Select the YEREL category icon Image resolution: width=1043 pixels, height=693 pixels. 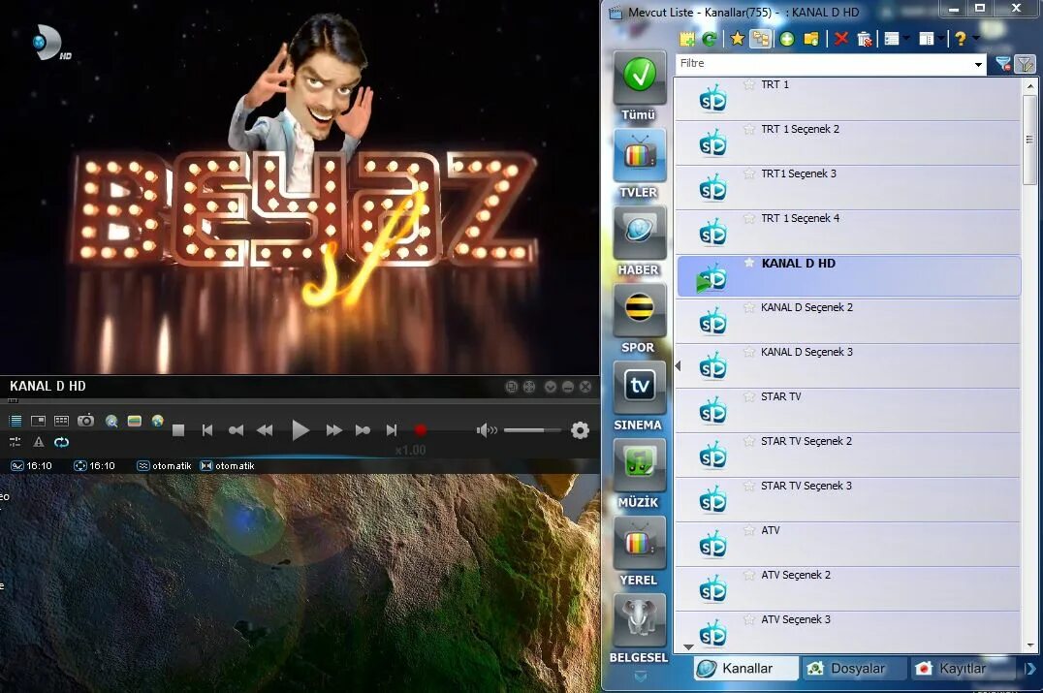(639, 543)
